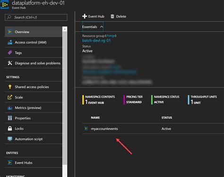Open Automation script
Image resolution: width=224 pixels, height=177 pixels.
pyautogui.click(x=34, y=139)
